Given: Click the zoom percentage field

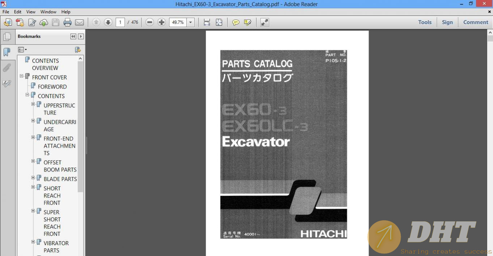Looking at the screenshot, I should [178, 22].
